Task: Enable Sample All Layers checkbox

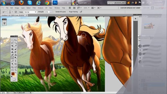Action: tap(55, 12)
